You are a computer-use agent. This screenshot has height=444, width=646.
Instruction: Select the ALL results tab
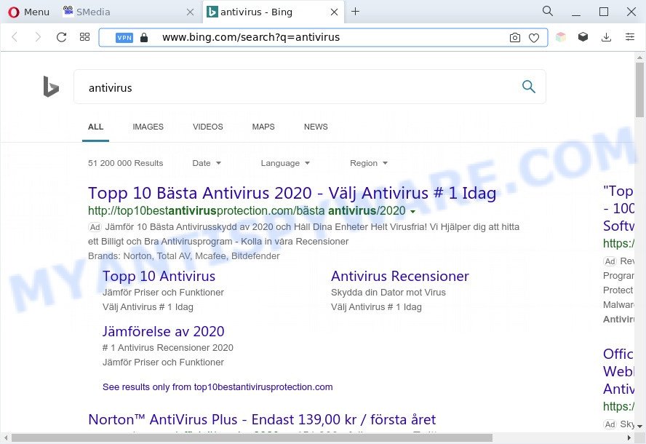pyautogui.click(x=95, y=127)
